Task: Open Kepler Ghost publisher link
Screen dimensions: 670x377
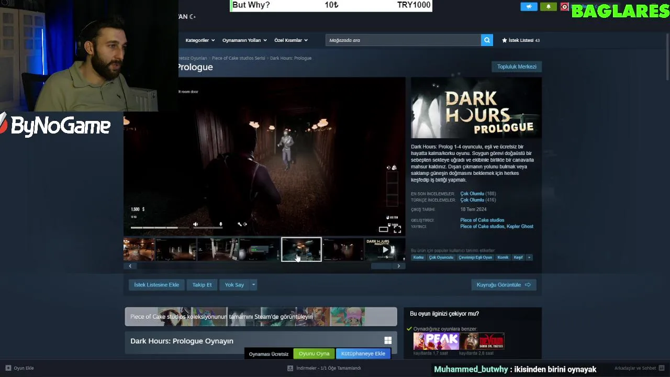Action: (x=520, y=227)
